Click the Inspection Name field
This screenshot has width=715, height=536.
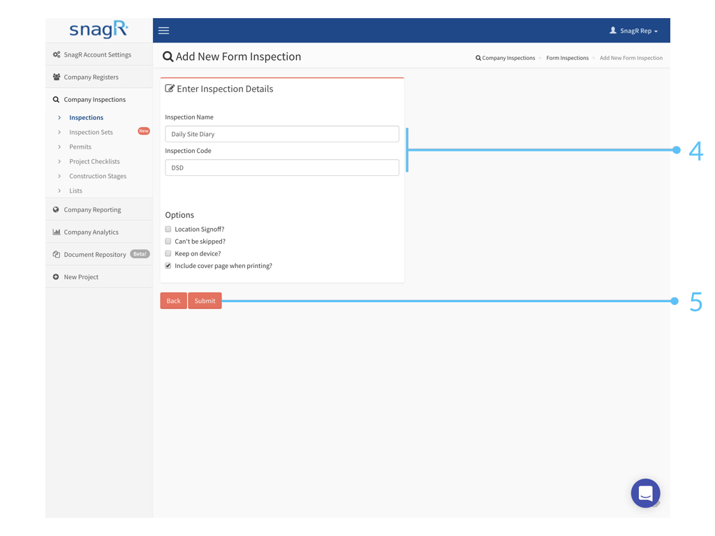[x=282, y=134]
